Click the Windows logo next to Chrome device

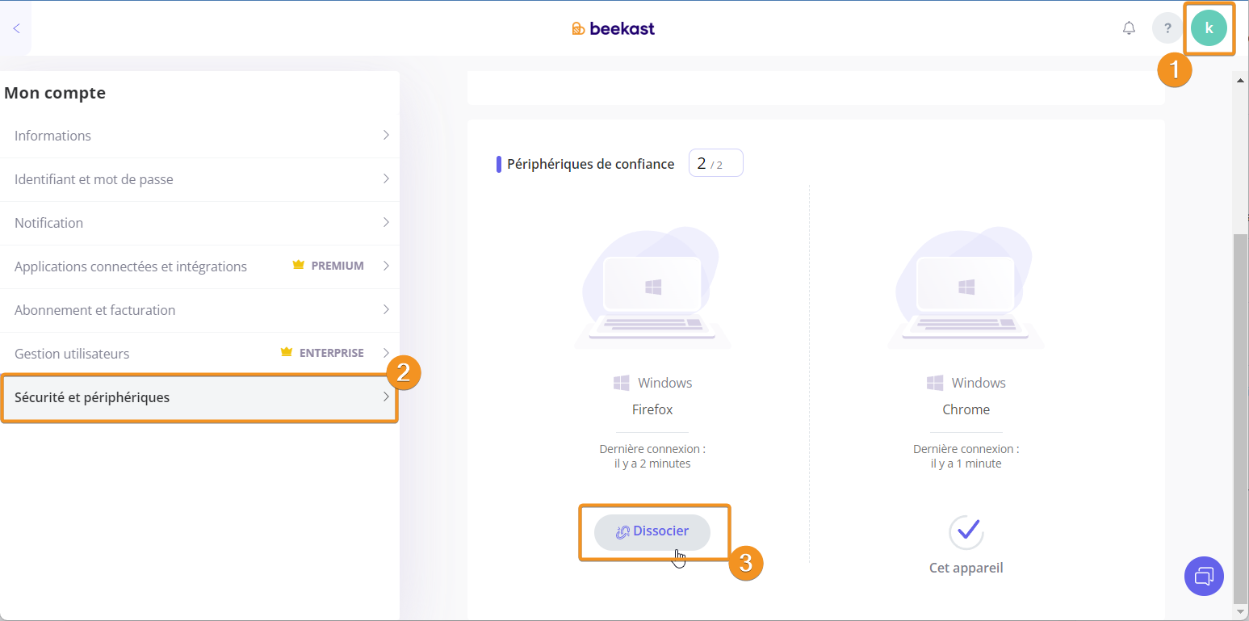coord(935,383)
